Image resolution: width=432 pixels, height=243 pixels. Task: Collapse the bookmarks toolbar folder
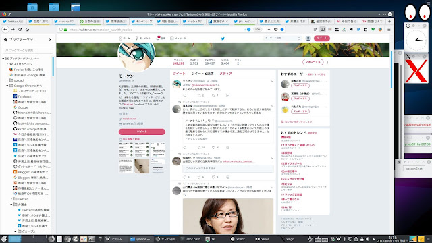click(x=3, y=59)
